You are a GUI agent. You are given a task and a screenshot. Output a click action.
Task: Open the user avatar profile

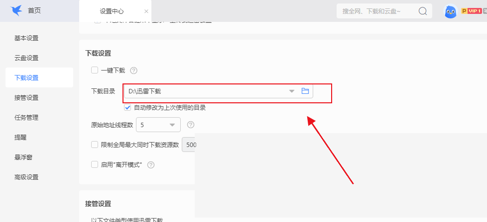click(x=451, y=12)
